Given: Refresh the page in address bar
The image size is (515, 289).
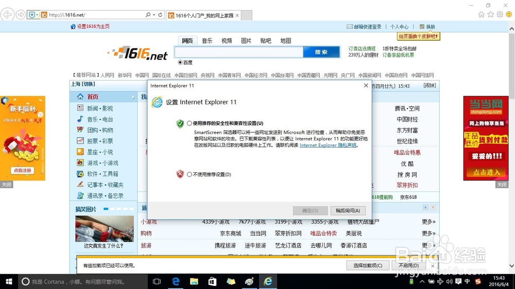Looking at the screenshot, I should pos(160,15).
